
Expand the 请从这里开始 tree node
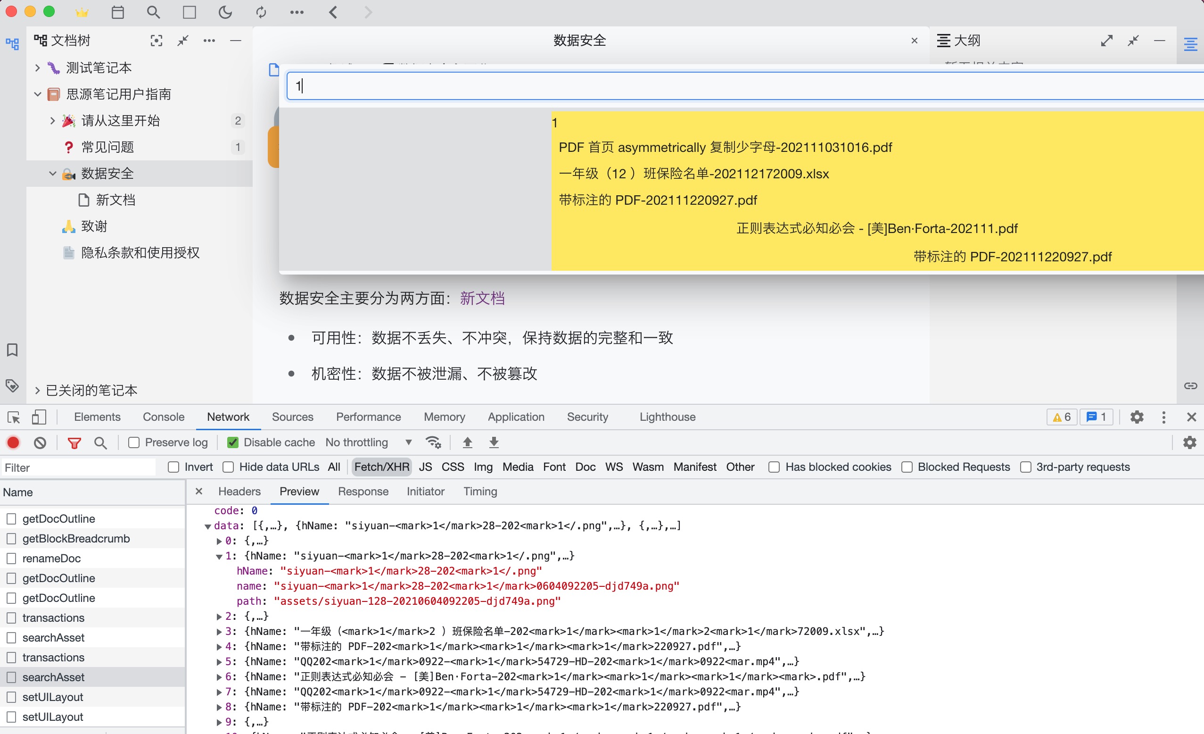click(x=52, y=121)
